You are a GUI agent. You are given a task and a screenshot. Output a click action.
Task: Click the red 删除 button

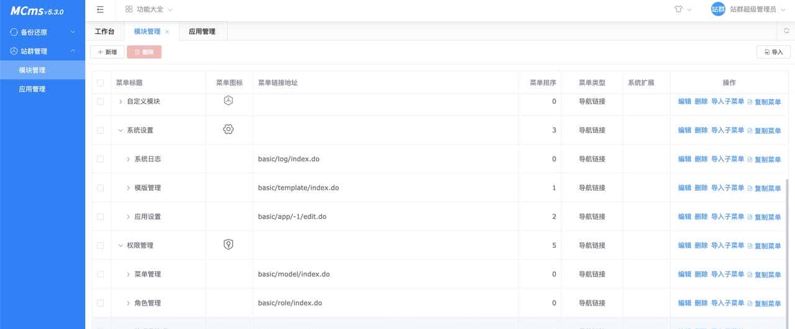[144, 52]
